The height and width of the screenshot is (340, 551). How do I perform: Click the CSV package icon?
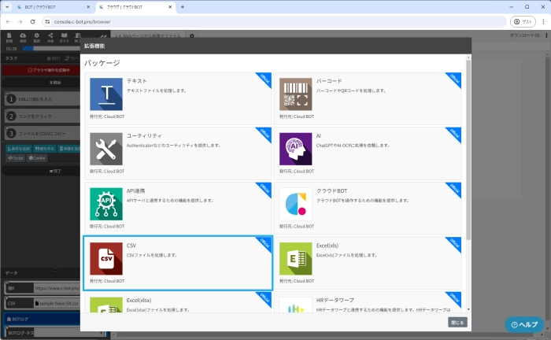pos(106,258)
